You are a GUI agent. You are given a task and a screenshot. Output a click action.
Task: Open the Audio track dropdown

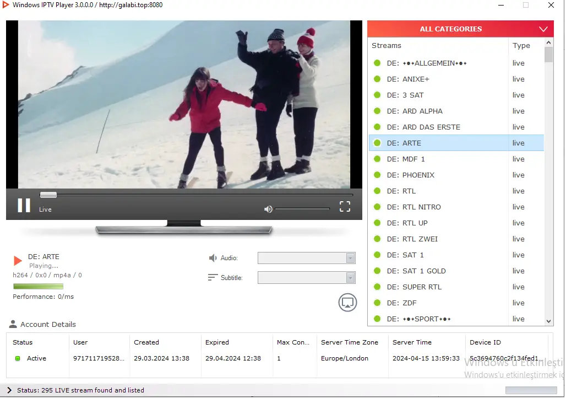click(307, 258)
